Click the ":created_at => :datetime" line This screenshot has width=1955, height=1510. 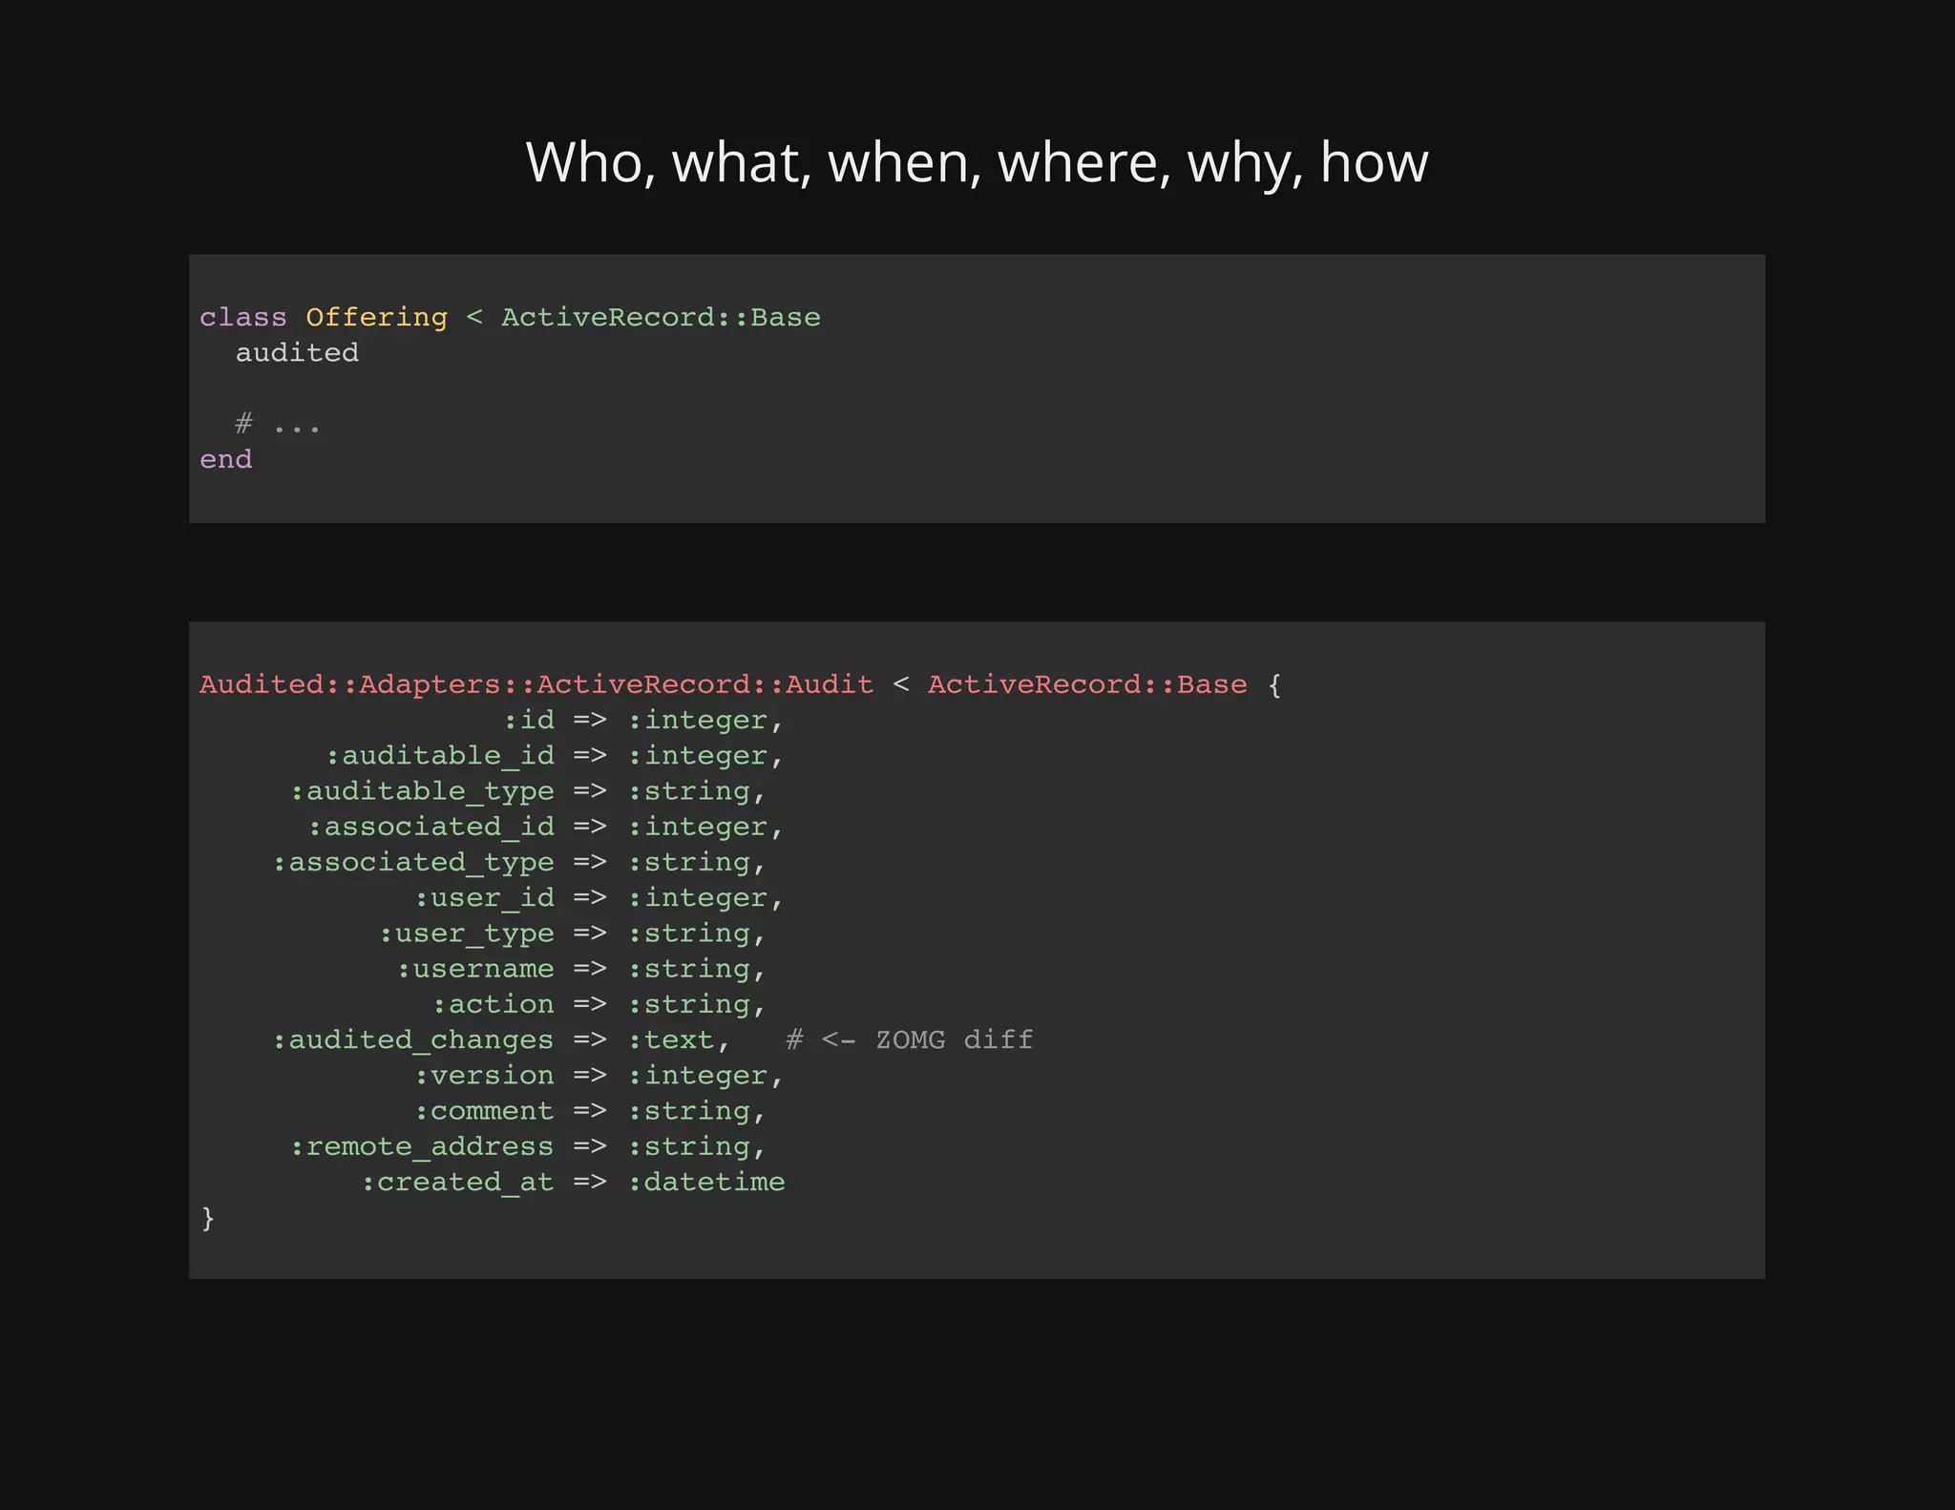click(573, 1182)
